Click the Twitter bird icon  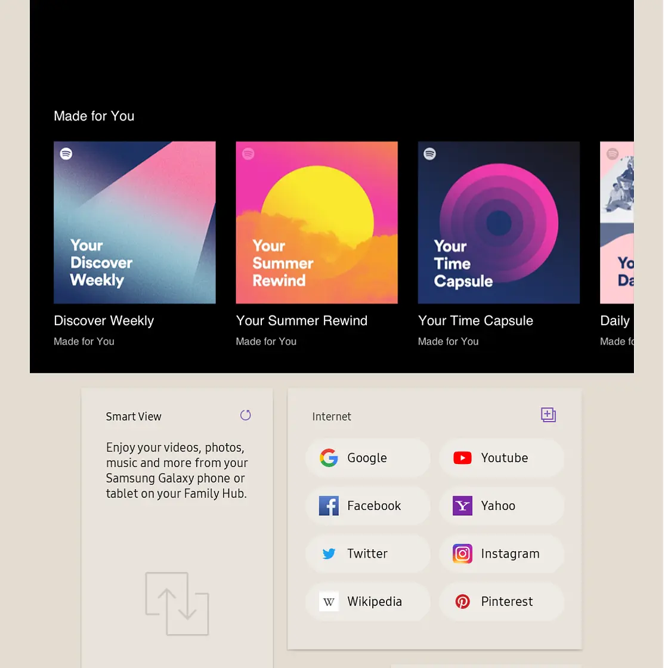(329, 554)
